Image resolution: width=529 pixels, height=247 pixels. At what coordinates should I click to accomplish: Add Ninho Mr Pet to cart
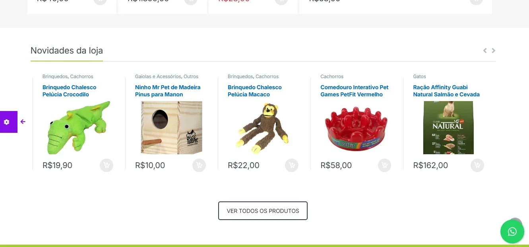199,165
